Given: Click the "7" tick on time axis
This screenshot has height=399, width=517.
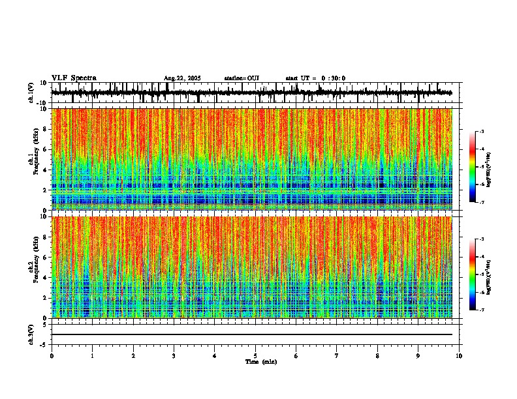Looking at the screenshot, I should (x=337, y=356).
